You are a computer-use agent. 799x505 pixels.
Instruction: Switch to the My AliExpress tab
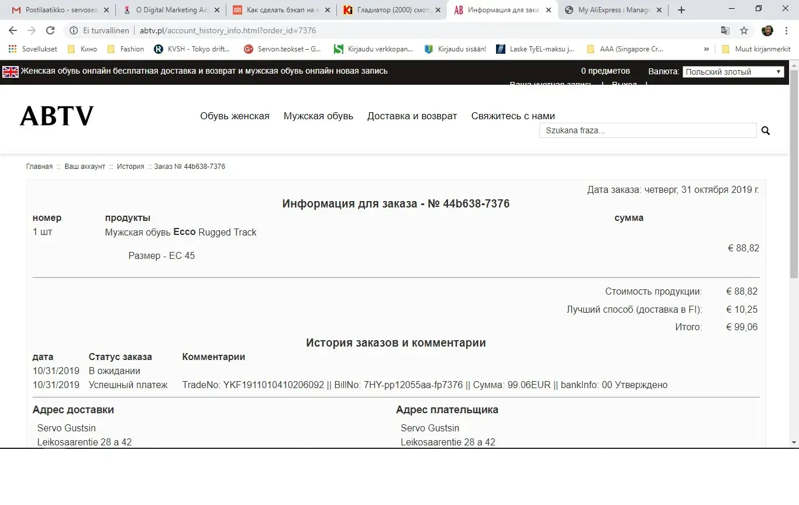(x=614, y=10)
